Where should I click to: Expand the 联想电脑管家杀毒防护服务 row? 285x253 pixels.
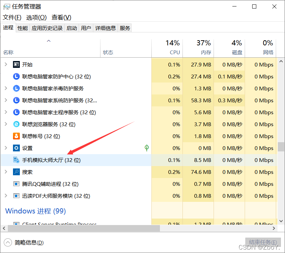6,88
